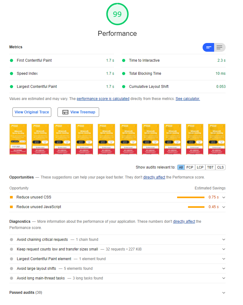The height and width of the screenshot is (305, 243).
Task: Click the first filmstrip screenshot thumbnail
Action: pos(18,139)
